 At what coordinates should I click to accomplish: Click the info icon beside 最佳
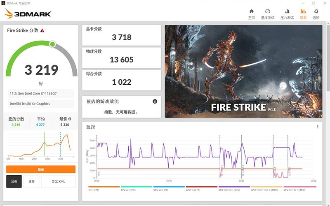[70, 119]
